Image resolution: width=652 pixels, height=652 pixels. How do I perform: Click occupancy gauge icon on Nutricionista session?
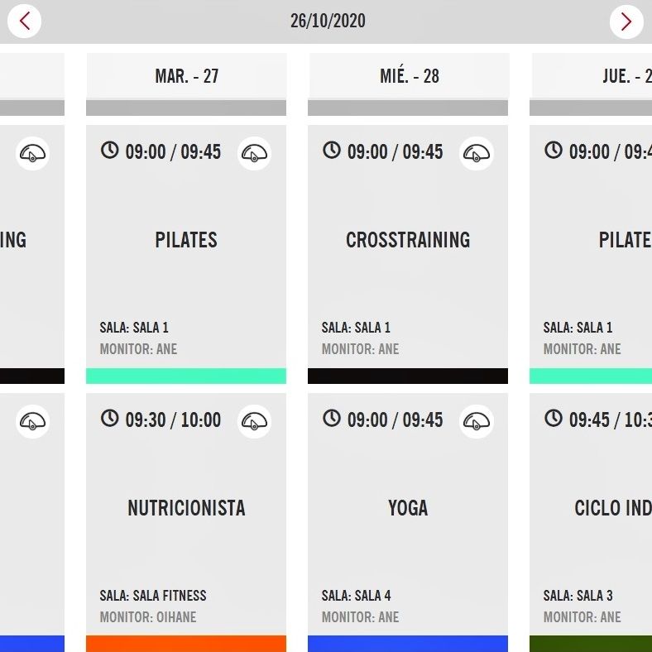tap(254, 422)
